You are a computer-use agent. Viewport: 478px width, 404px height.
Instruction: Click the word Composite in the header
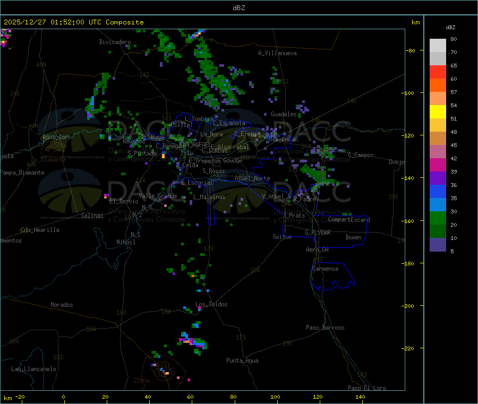click(125, 22)
